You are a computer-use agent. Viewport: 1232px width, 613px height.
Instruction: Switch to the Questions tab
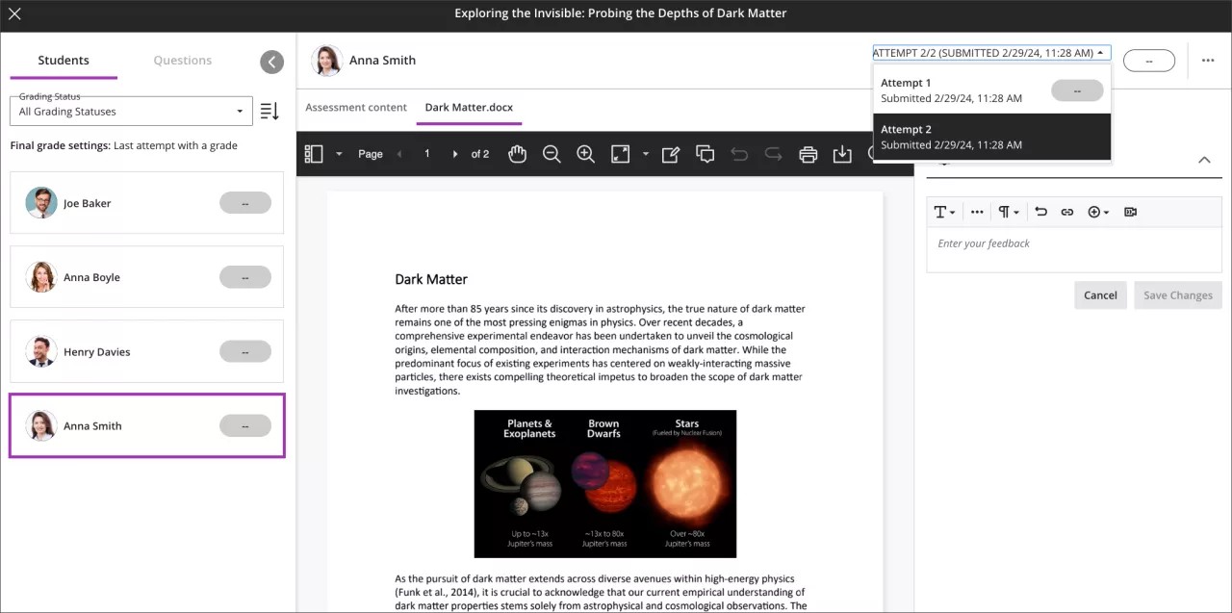(182, 60)
